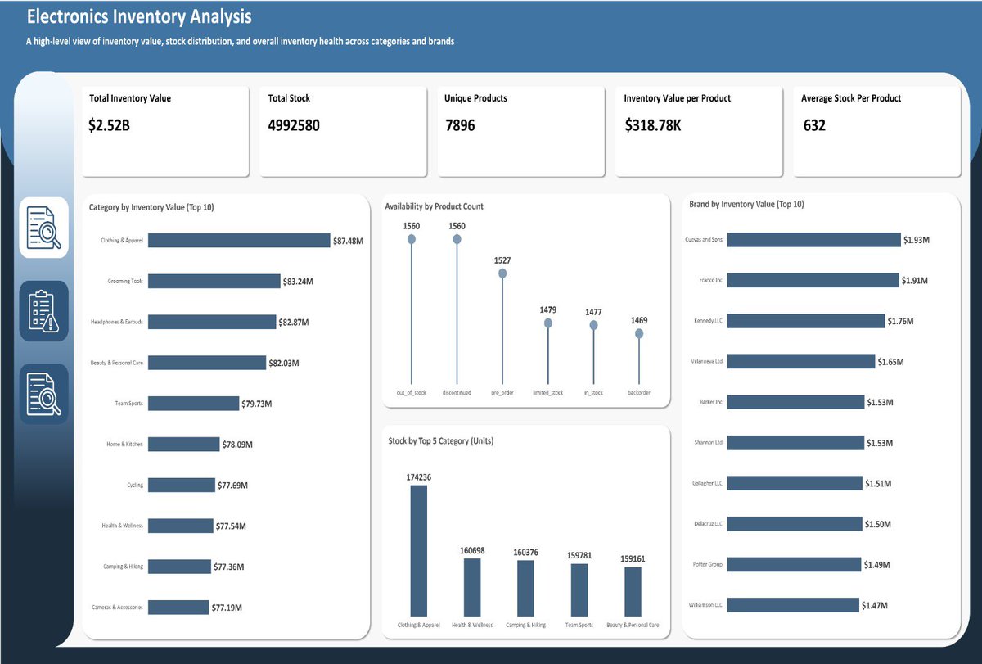Screen dimensions: 982x664
Task: Click the Headphones & Earbuds inventory bar
Action: pyautogui.click(x=212, y=322)
